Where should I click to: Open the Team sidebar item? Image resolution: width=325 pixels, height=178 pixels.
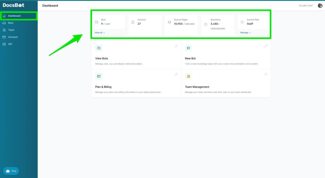click(11, 30)
